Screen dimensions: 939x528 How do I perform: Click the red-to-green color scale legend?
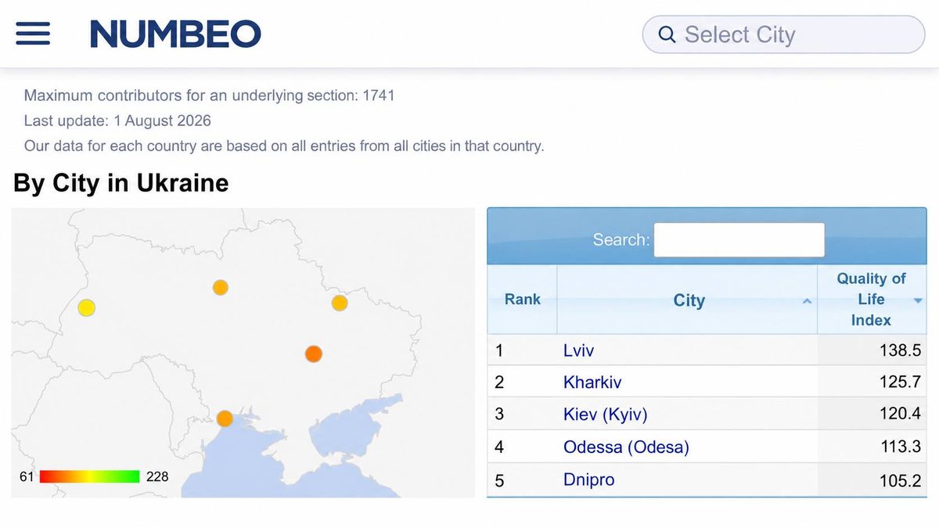pyautogui.click(x=89, y=476)
